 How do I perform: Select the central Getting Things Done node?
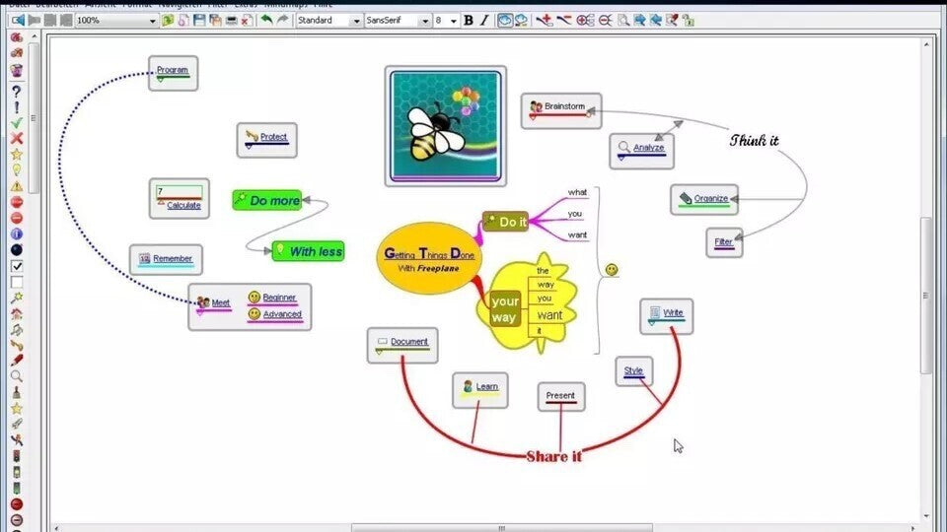[428, 260]
